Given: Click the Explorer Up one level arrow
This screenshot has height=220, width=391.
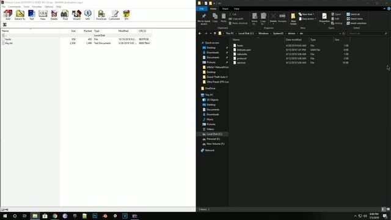Looking at the screenshot, I should pyautogui.click(x=214, y=34).
